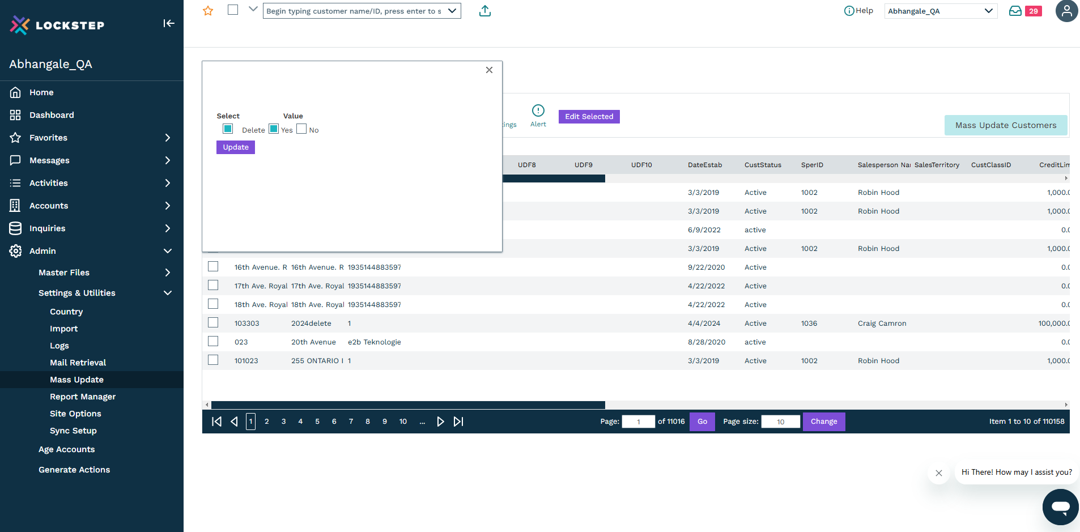Open the chat assistant bubble
This screenshot has height=532, width=1080.
1060,507
